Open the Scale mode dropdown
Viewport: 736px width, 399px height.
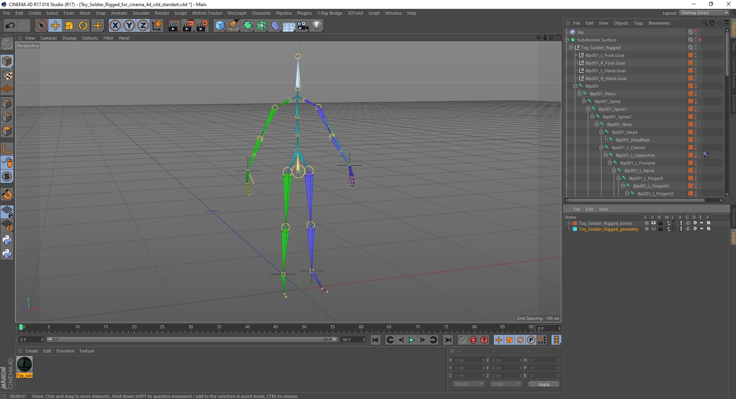coord(506,384)
